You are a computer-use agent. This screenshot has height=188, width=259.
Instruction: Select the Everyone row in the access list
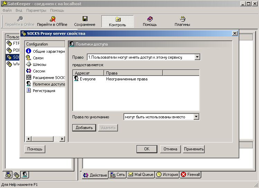(x=136, y=79)
